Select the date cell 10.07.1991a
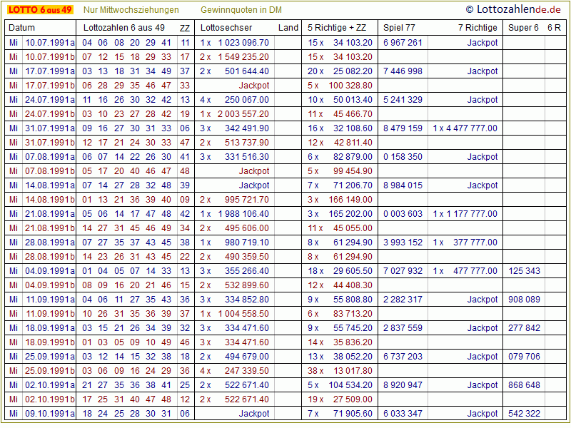The width and height of the screenshot is (571, 428). coord(50,42)
